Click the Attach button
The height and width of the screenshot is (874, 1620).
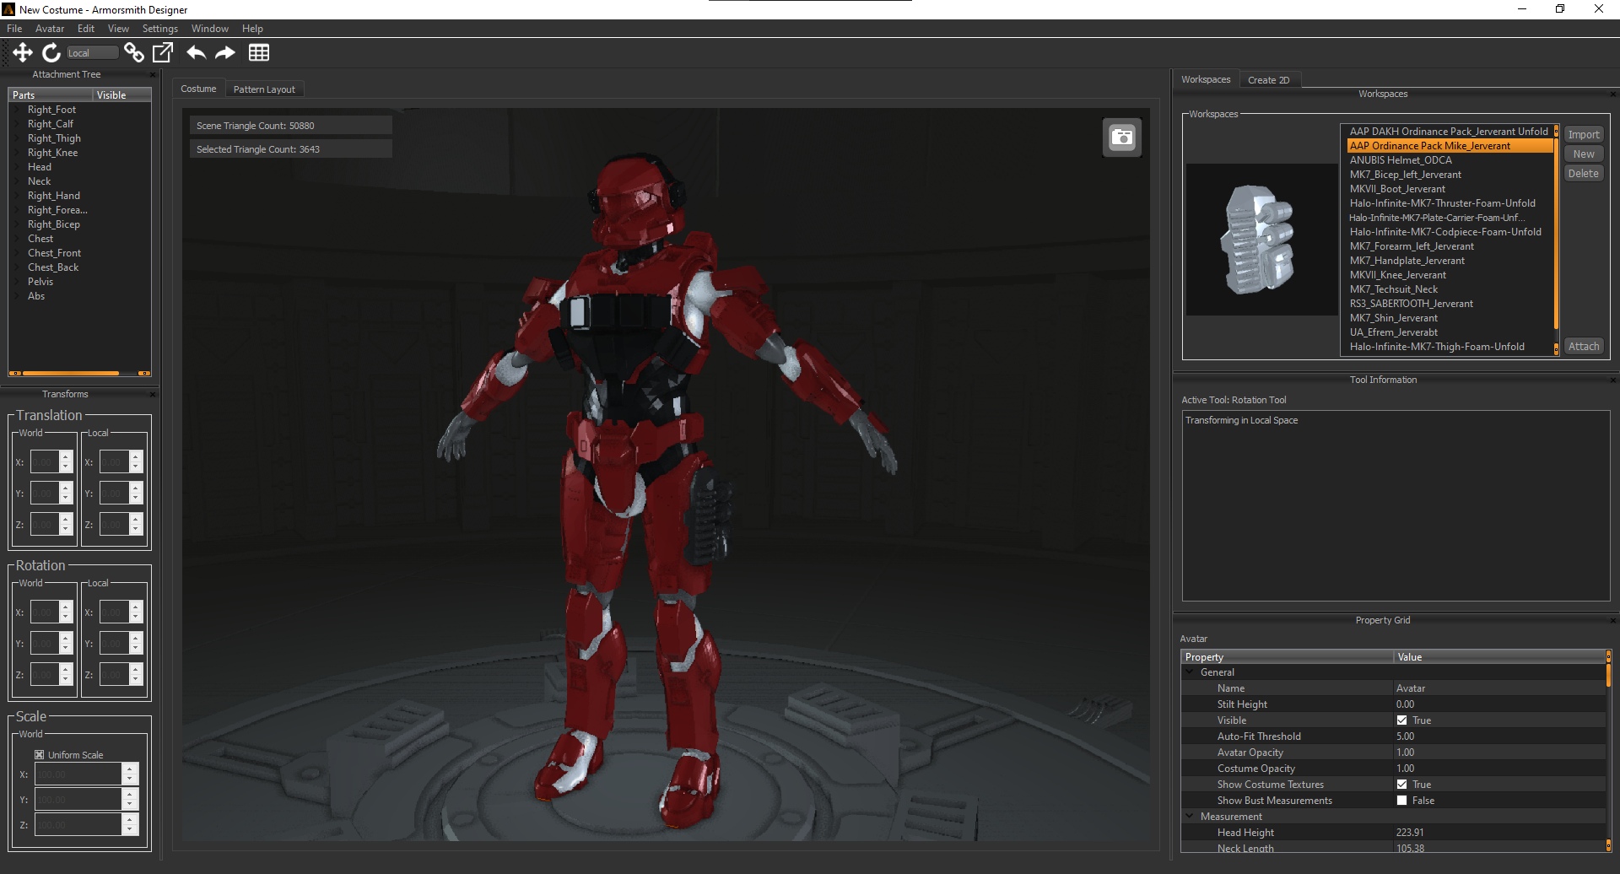point(1584,347)
